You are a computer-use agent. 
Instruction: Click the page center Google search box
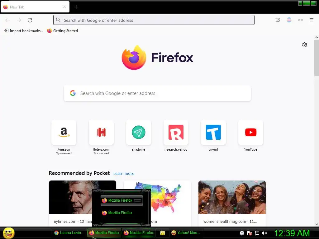coord(157,93)
